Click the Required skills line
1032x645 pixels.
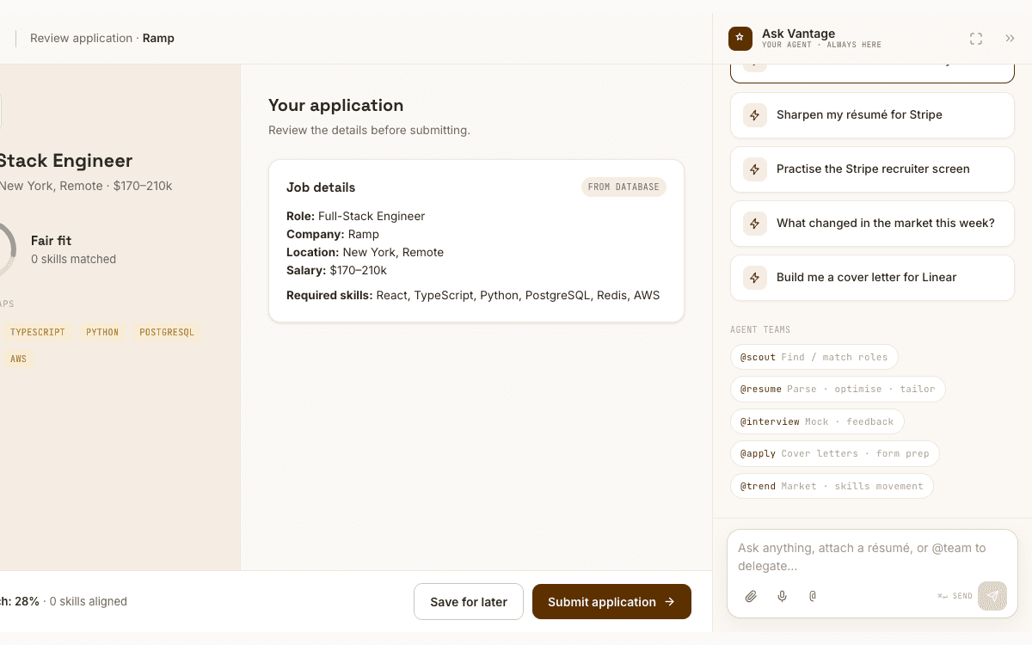point(473,295)
